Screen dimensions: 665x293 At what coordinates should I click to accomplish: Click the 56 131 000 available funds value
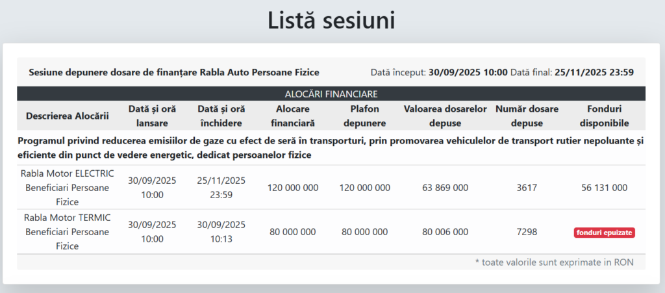coord(604,188)
